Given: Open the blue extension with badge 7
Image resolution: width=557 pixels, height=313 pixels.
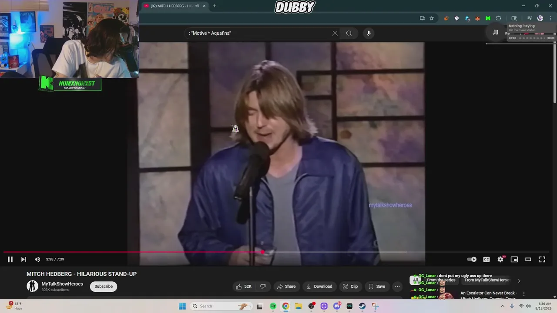Looking at the screenshot, I should tap(467, 18).
